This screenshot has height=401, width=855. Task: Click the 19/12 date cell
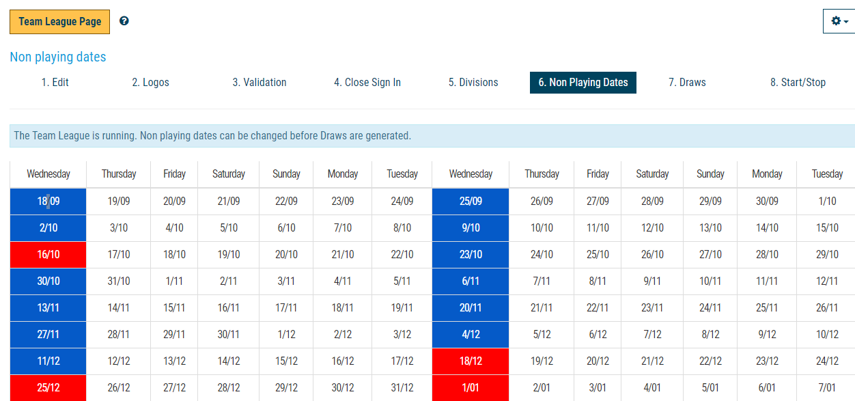pyautogui.click(x=542, y=361)
